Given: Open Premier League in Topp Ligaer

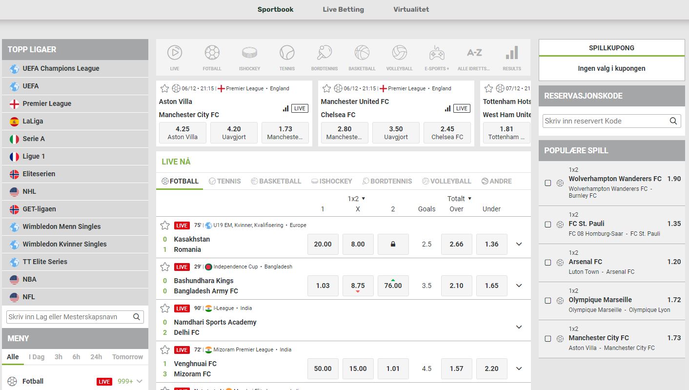Looking at the screenshot, I should coord(47,103).
